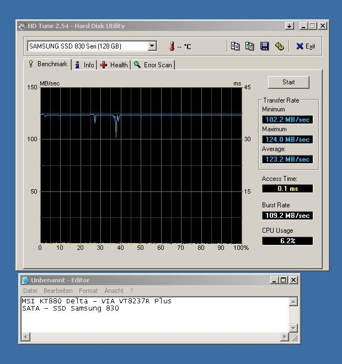342x364 pixels.
Task: Click the HD Tune title bar app icon
Action: pos(22,26)
